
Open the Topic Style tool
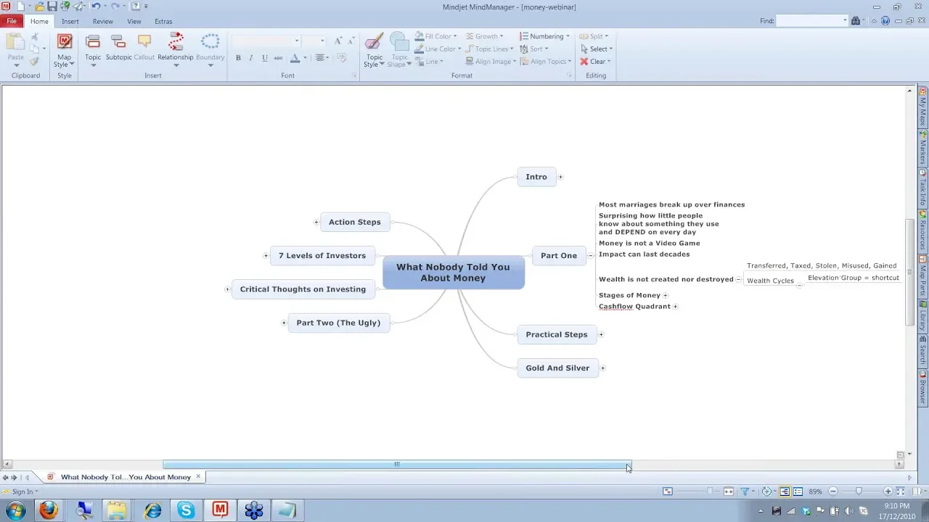point(374,43)
